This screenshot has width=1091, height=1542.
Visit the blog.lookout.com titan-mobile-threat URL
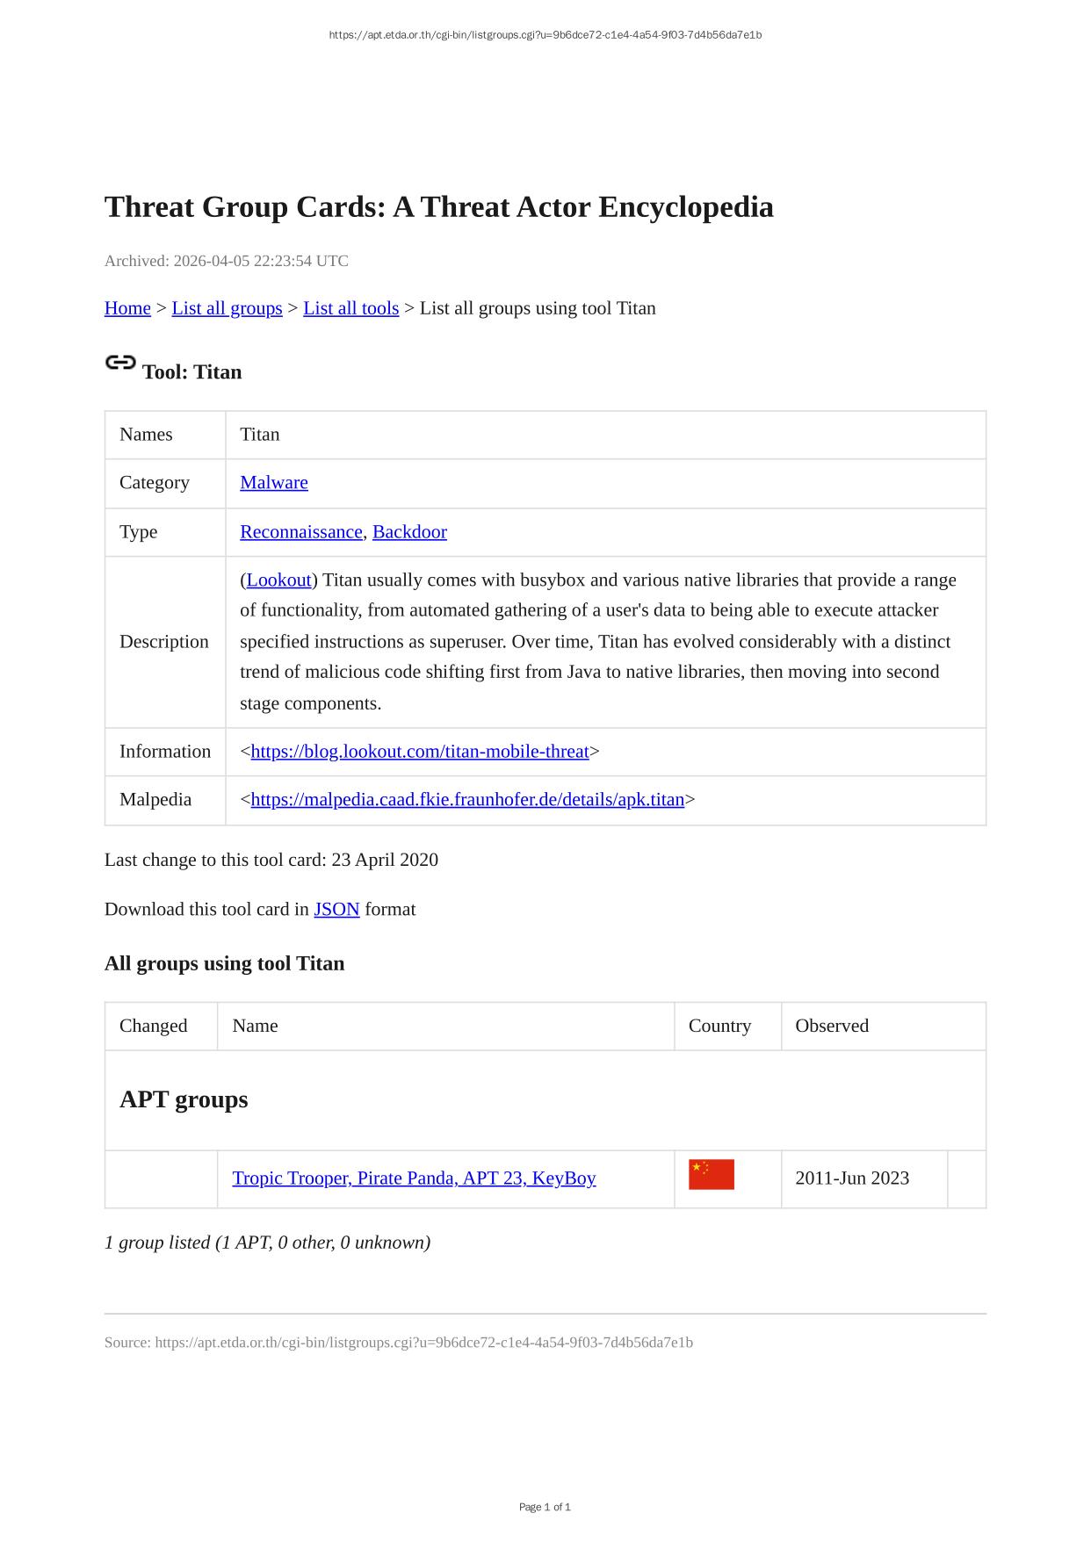point(419,752)
